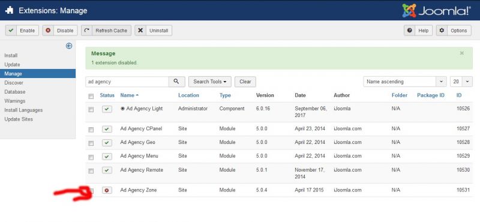Go to Update in the sidebar
Screen dimensions: 480x222
click(x=12, y=65)
